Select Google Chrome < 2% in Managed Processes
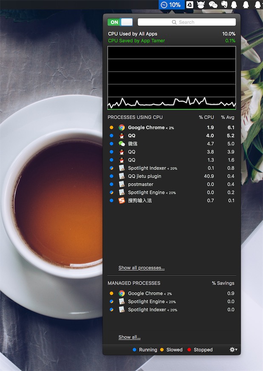263x371 pixels. pyautogui.click(x=150, y=293)
